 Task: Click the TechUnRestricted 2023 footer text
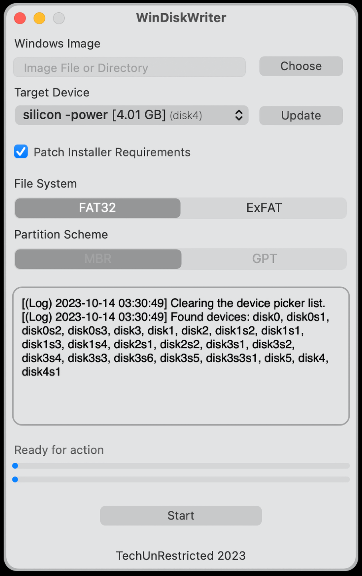click(181, 556)
